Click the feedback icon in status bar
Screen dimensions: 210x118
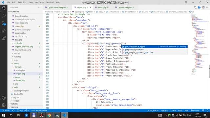click(203, 111)
